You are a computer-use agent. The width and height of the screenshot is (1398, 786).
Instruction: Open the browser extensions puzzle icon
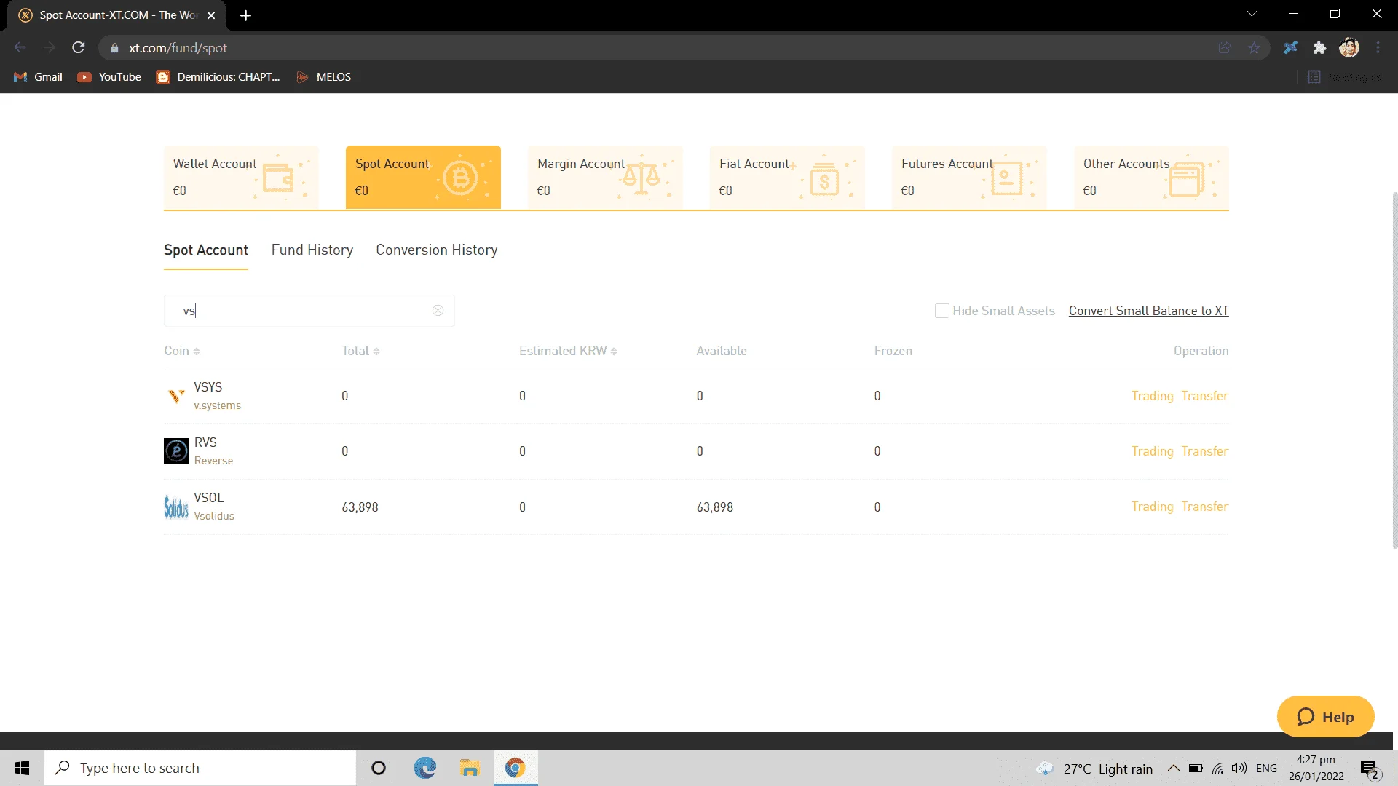tap(1319, 48)
